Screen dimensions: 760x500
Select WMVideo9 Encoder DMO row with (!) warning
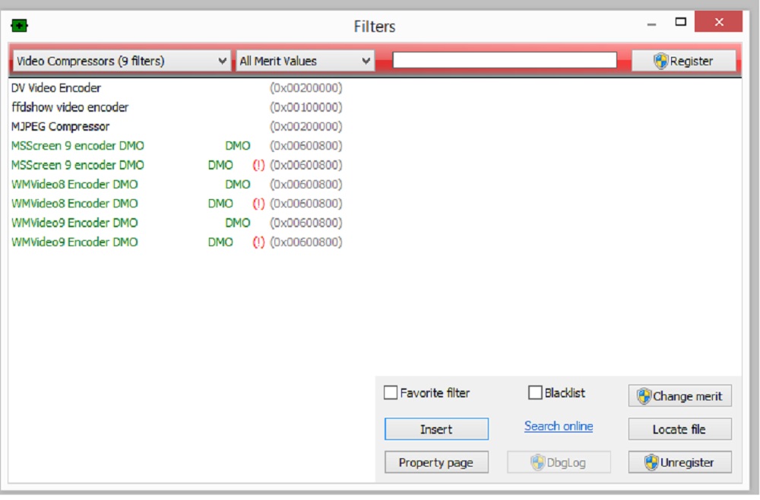pos(177,242)
